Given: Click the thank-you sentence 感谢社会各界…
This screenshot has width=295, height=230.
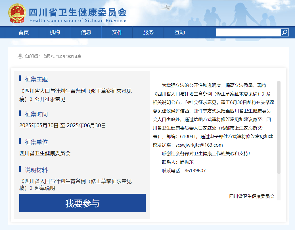Looking at the screenshot, I should [x=206, y=154].
